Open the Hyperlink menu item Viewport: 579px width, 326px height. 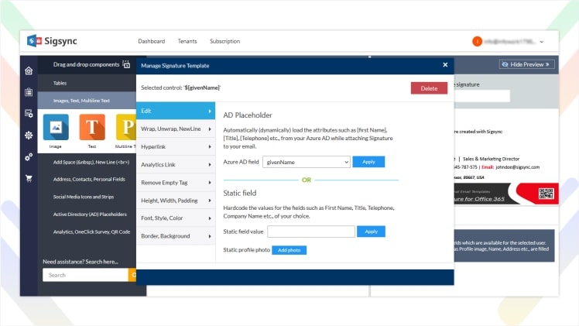coord(176,146)
